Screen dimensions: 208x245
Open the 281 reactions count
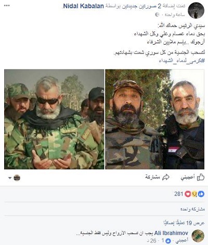[x=179, y=194]
